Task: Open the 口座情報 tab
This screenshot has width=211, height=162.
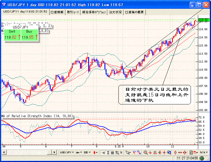Action: pos(57,12)
